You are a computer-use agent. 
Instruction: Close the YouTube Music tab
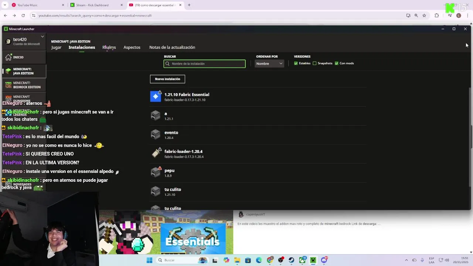[63, 5]
